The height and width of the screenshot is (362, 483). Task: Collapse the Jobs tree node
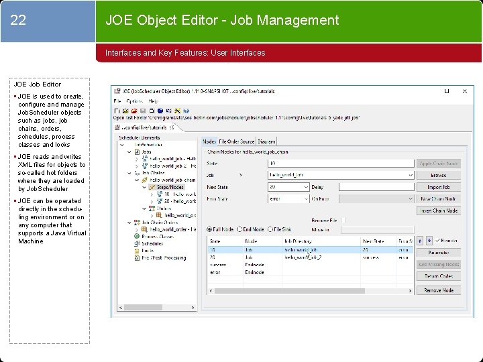129,152
